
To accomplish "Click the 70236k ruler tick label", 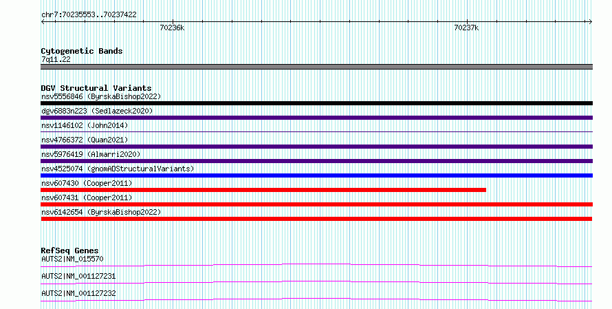I will click(172, 28).
